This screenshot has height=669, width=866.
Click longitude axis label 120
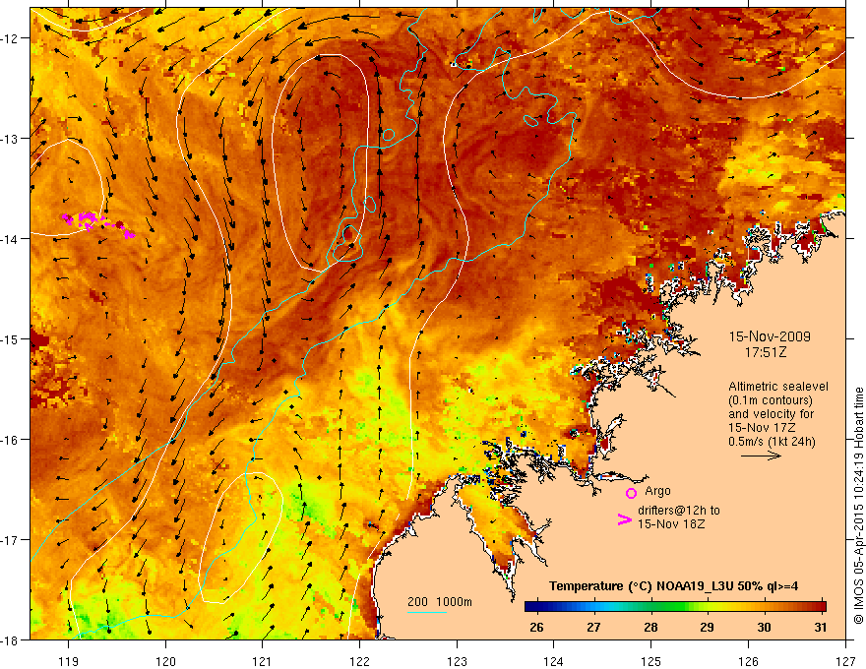coord(165,662)
